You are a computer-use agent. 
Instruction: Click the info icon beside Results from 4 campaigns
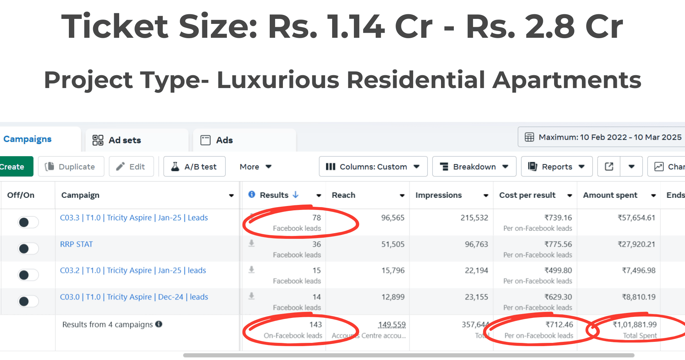tap(159, 324)
